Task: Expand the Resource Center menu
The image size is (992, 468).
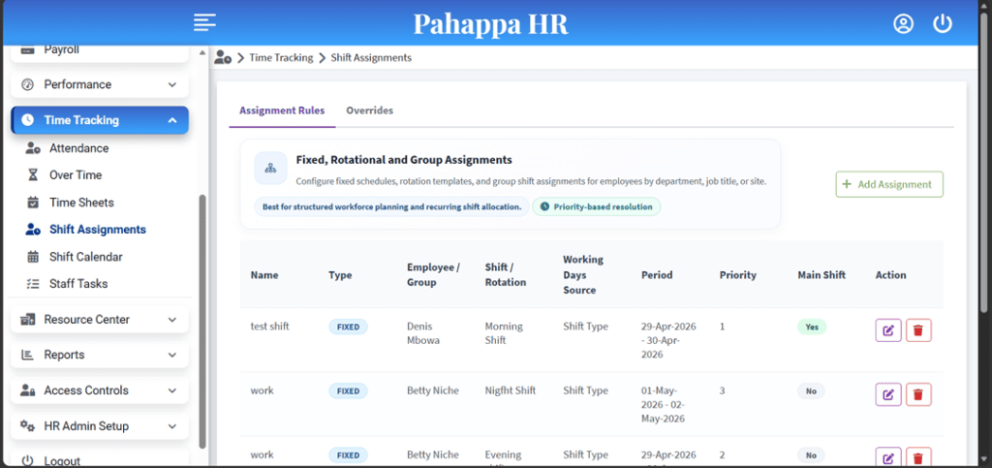Action: tap(100, 320)
